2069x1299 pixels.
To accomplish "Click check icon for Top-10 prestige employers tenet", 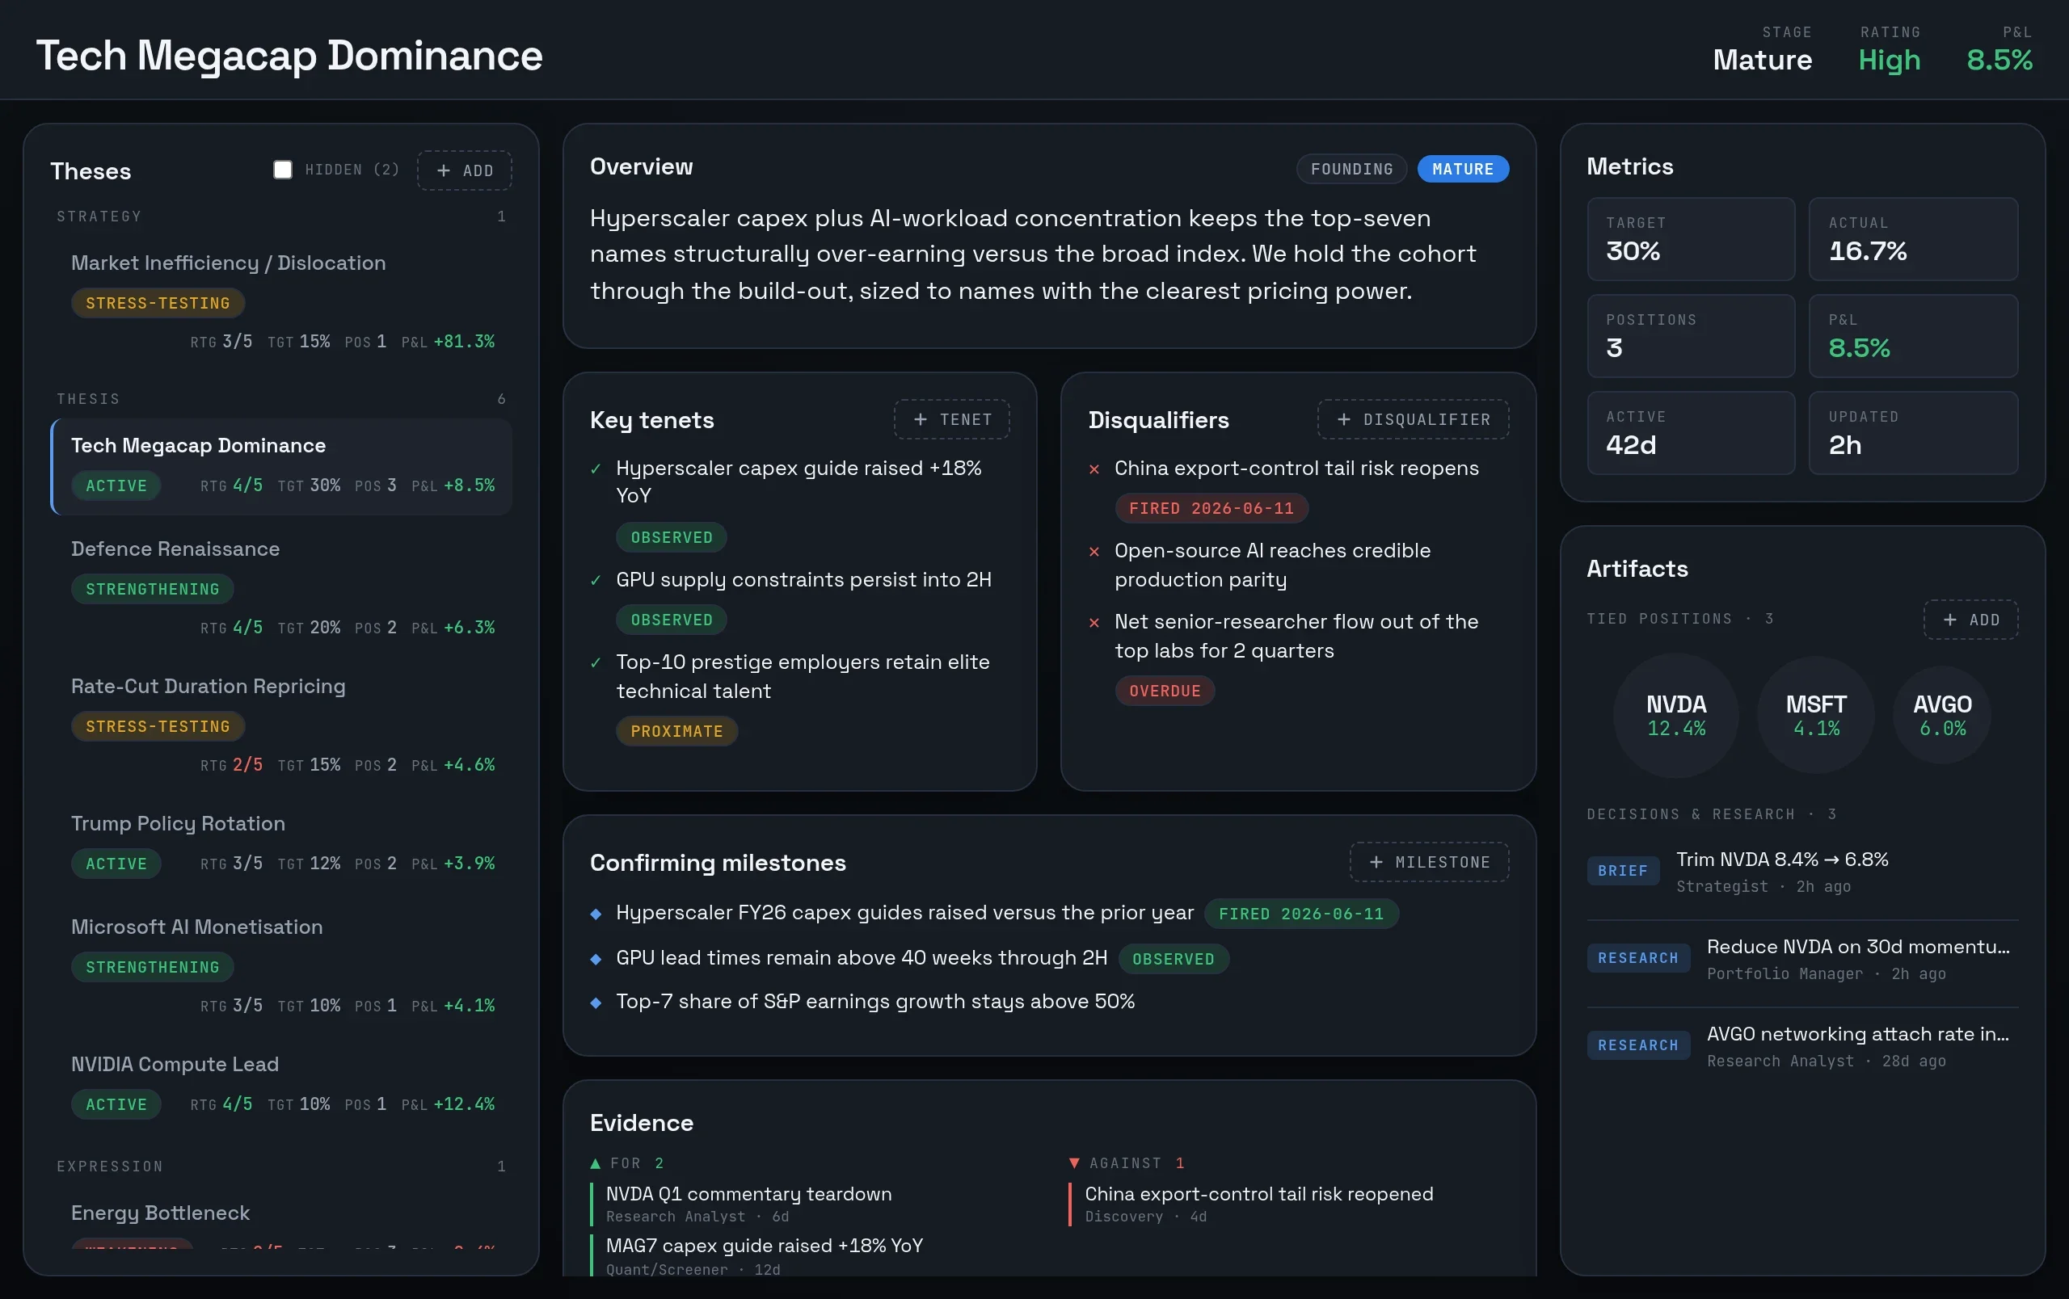I will tap(596, 662).
